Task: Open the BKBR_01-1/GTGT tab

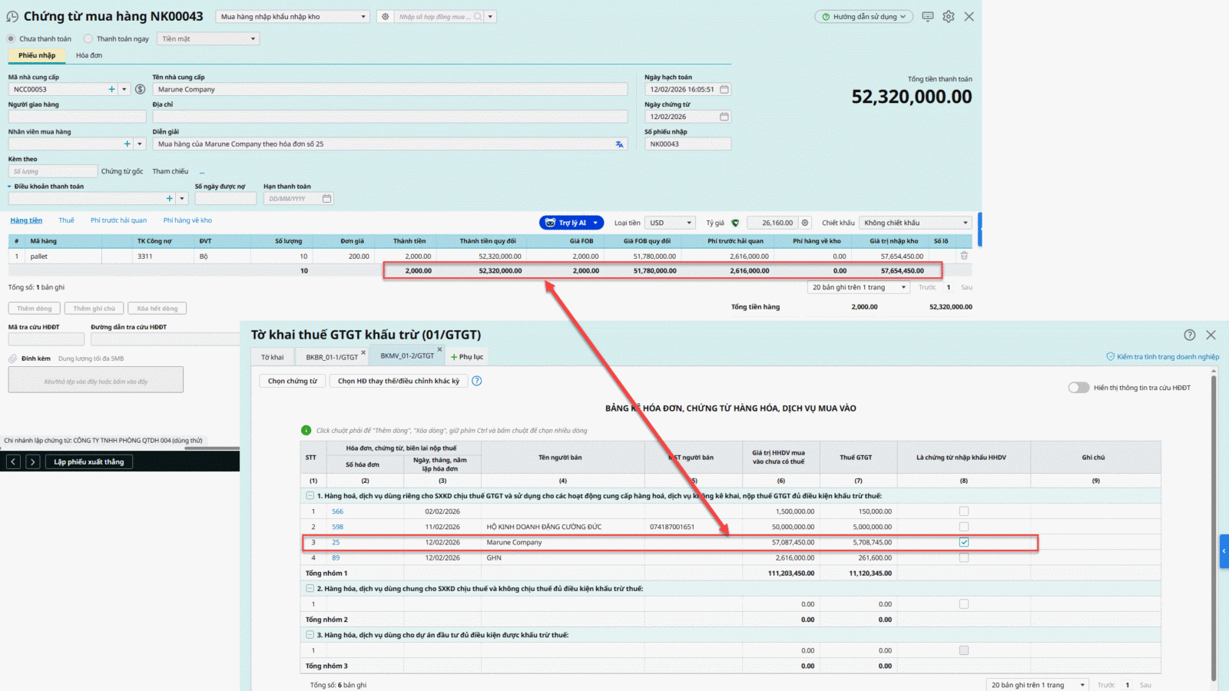Action: click(331, 357)
